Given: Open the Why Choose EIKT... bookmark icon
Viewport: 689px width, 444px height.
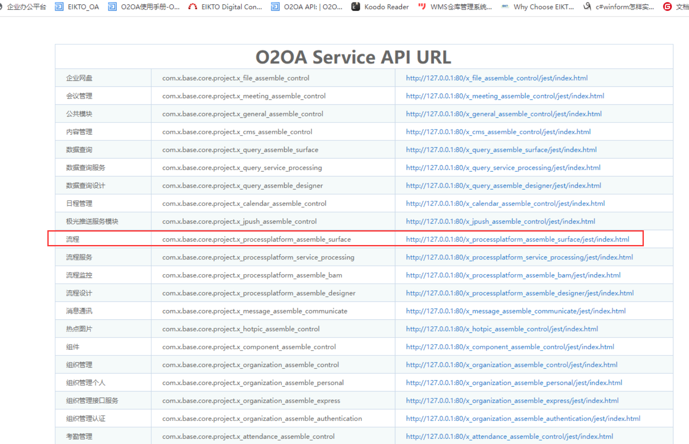Looking at the screenshot, I should tap(505, 7).
